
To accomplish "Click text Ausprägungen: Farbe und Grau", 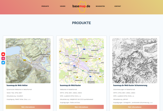I will (70, 103).
